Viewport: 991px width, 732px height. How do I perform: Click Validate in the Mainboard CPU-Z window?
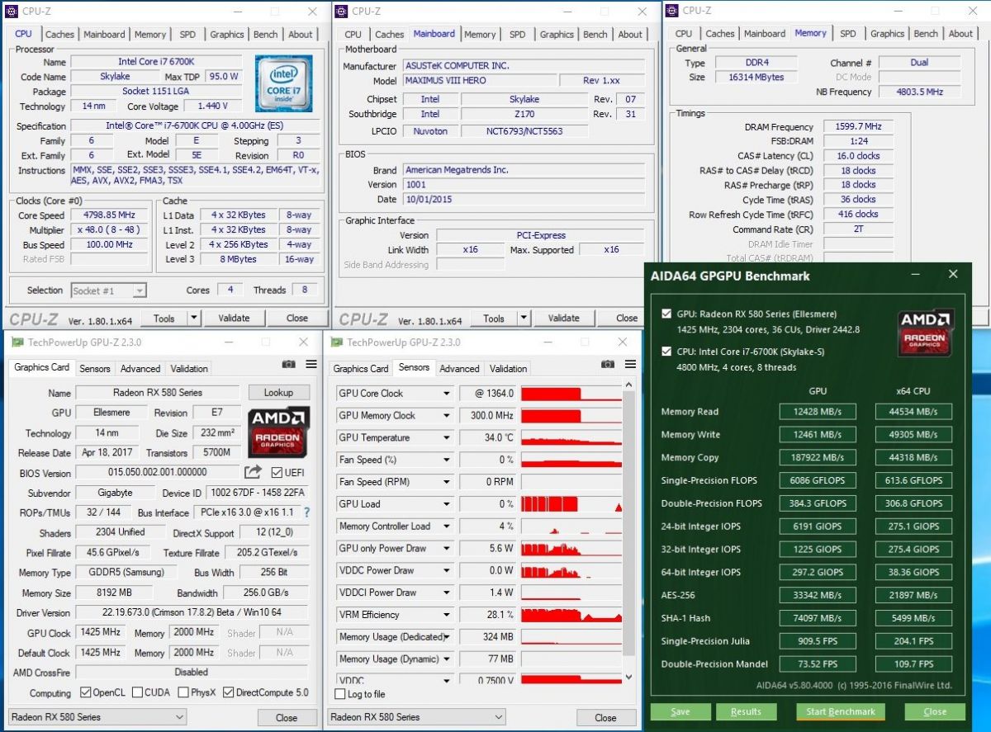point(563,319)
